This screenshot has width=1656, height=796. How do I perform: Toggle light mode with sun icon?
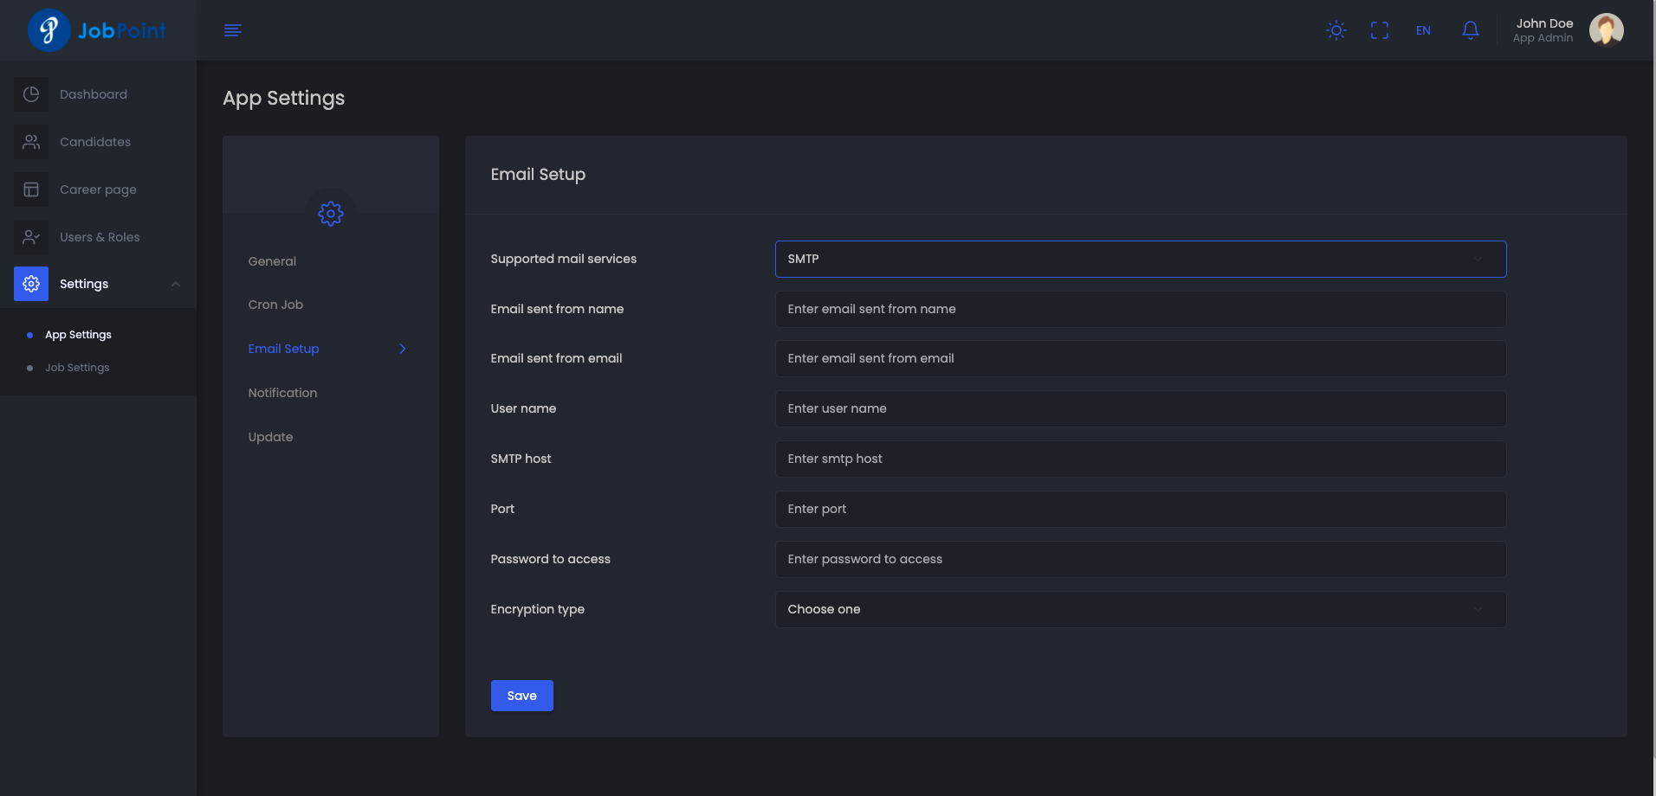[x=1336, y=30]
